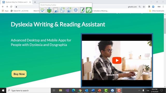Open Ghotit app from taskbar
Screen dimensions: 166x93
tap(112, 90)
